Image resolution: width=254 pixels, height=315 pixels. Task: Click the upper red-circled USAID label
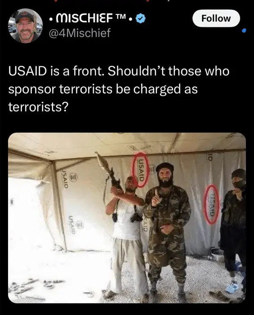click(141, 170)
